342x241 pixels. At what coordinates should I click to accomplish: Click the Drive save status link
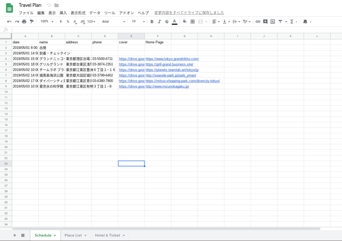189,13
